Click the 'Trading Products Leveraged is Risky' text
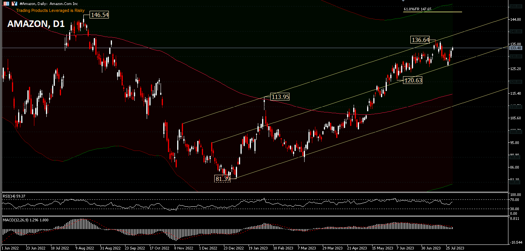The width and height of the screenshot is (525, 251). 50,10
